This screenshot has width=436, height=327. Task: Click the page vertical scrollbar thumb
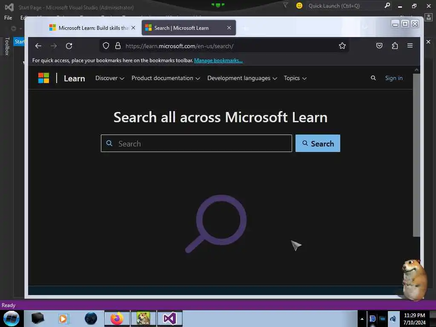(x=416, y=155)
